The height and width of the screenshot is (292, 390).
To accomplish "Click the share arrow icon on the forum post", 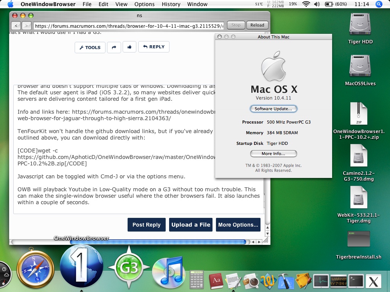I will point(114,47).
